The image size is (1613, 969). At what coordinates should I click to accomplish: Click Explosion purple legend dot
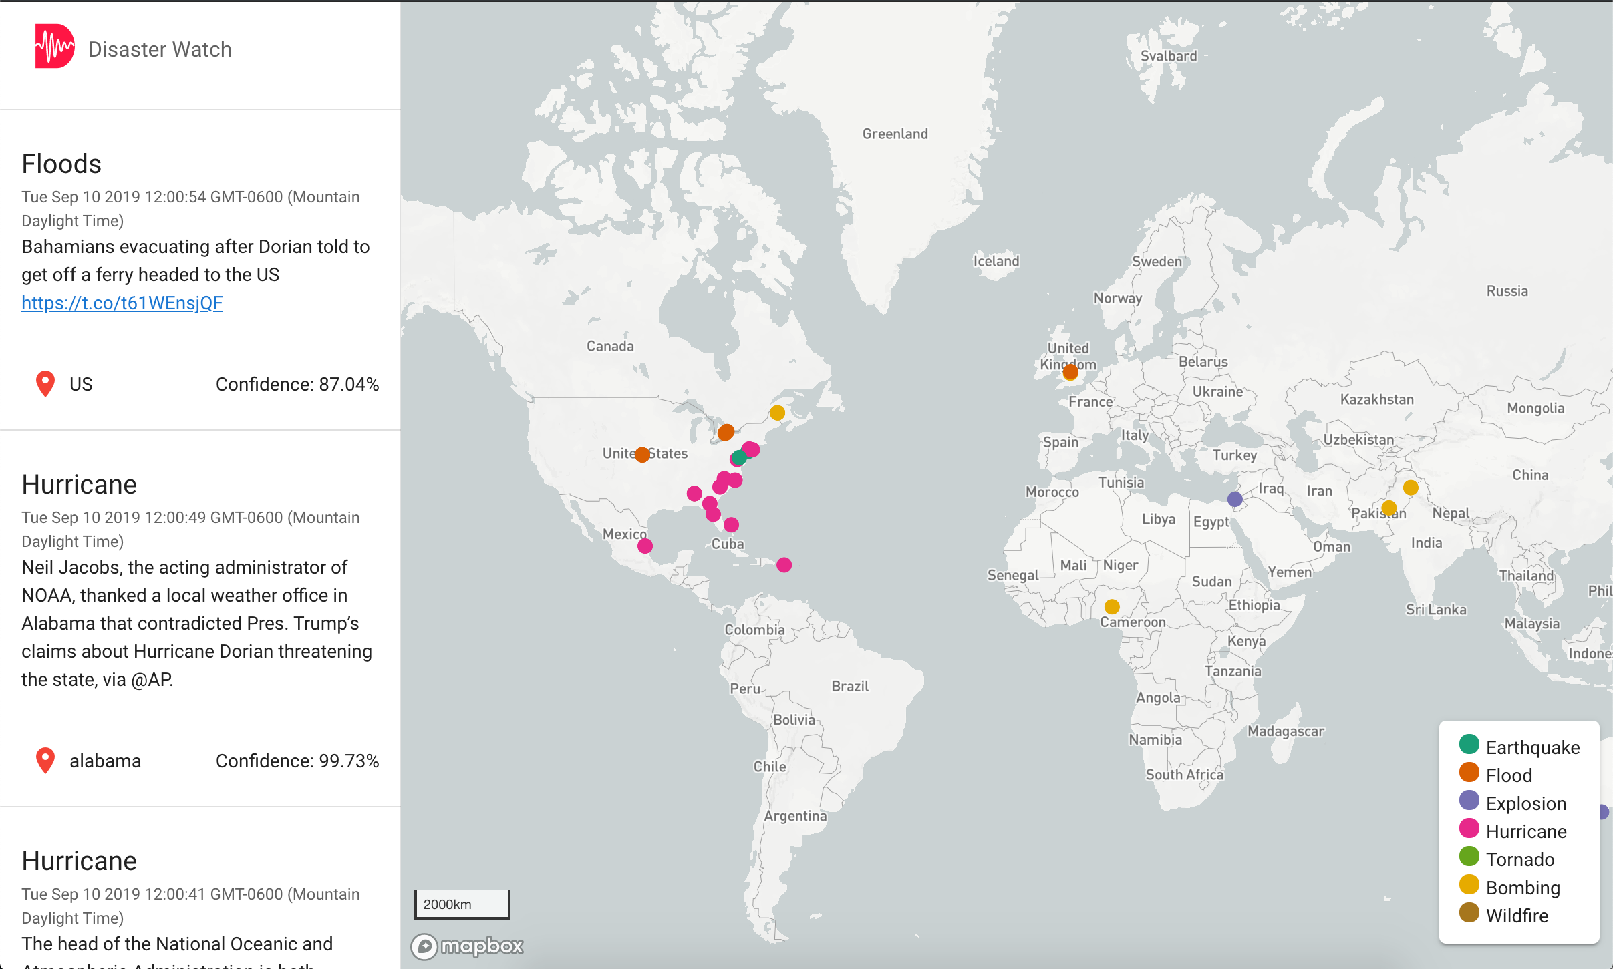point(1469,801)
